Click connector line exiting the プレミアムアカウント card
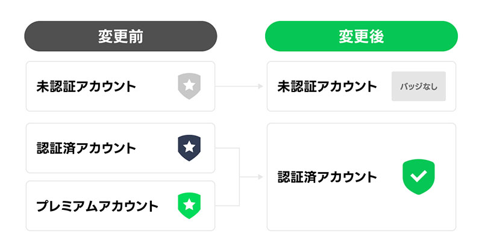The width and height of the screenshot is (482, 252). point(228,206)
